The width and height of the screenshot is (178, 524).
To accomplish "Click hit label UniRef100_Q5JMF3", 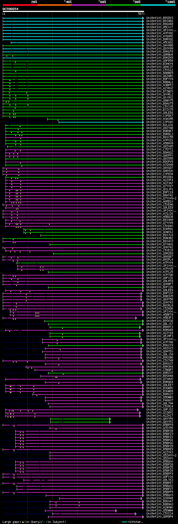I will (160, 336).
